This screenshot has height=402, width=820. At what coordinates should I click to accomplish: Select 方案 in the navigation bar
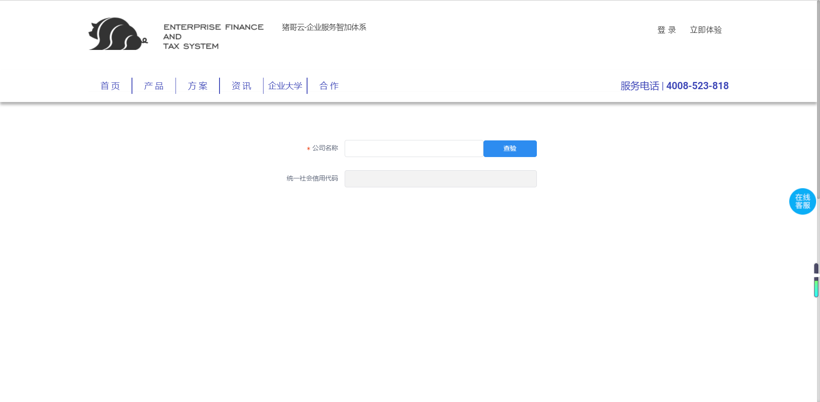coord(197,86)
